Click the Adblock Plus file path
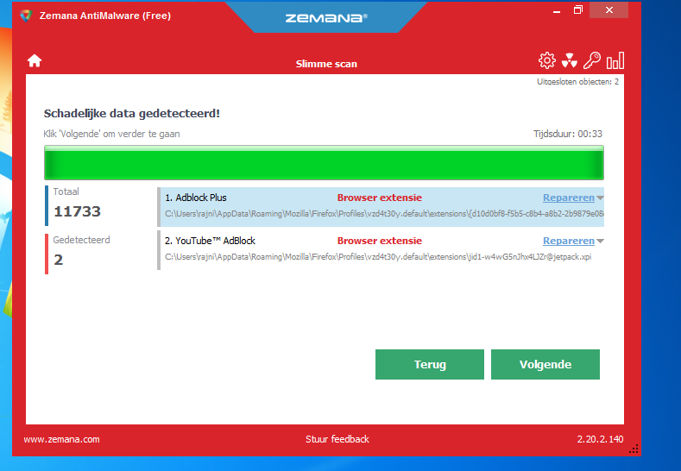The image size is (681, 471). [384, 214]
